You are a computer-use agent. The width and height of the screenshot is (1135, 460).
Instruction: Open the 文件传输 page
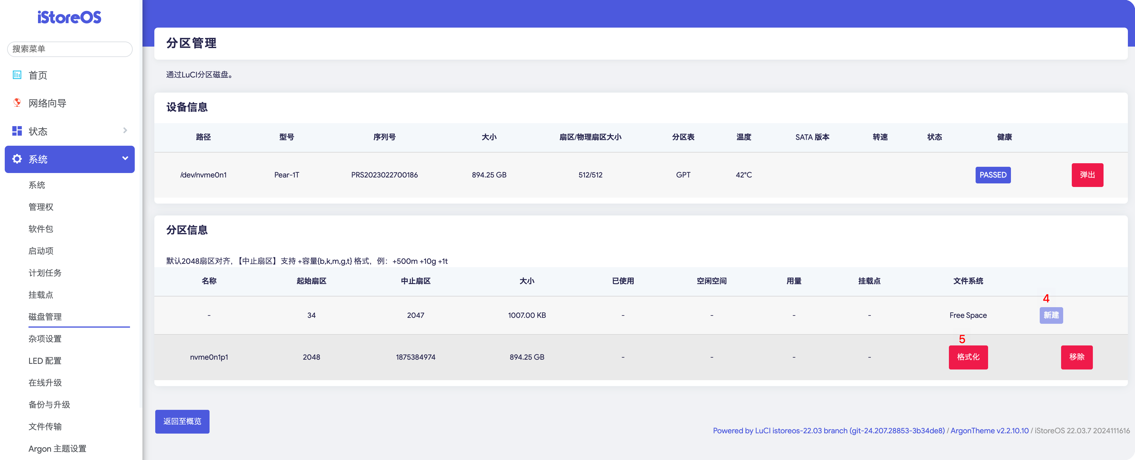pos(45,427)
